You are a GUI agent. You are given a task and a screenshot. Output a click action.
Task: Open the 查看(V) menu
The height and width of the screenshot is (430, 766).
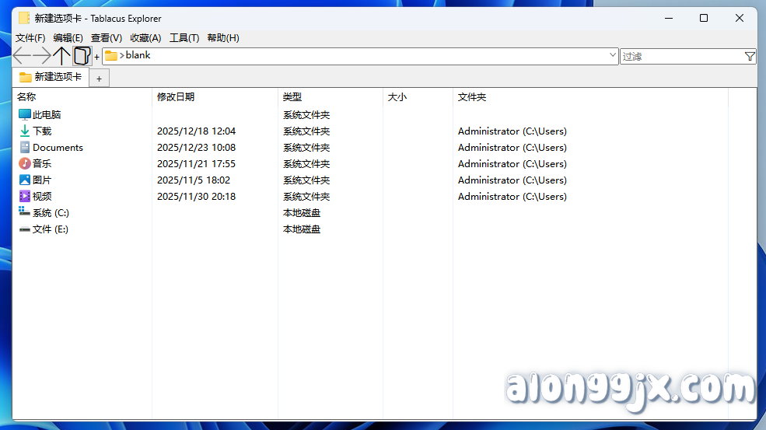pos(107,37)
